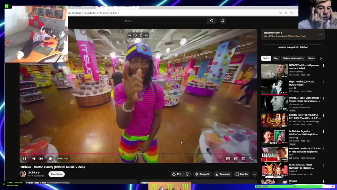This screenshot has width=337, height=190.
Task: Click the Pinched video title
Action: 293,181
